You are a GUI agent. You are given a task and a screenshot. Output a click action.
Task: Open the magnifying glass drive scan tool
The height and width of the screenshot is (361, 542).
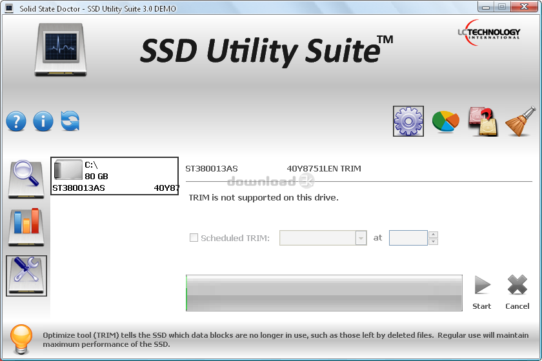26,179
